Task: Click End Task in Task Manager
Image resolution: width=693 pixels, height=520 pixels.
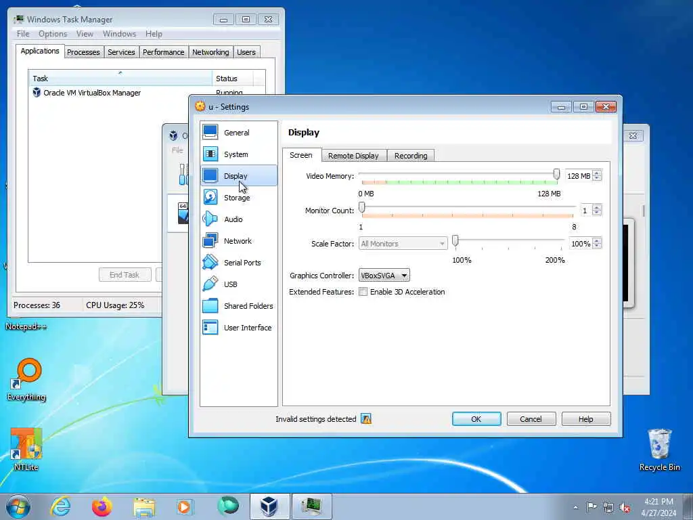Action: click(x=125, y=275)
